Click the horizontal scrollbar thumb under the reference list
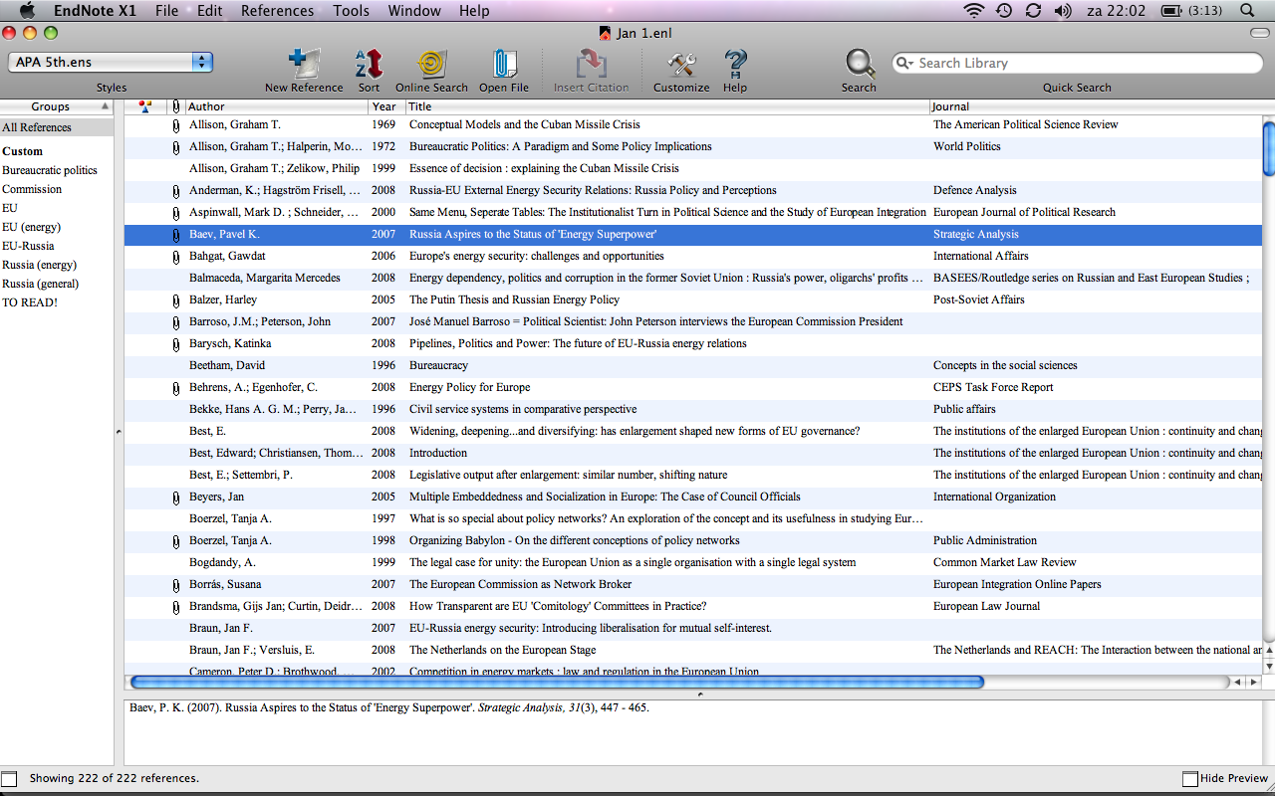Screen dimensions: 1275x796 [557, 683]
